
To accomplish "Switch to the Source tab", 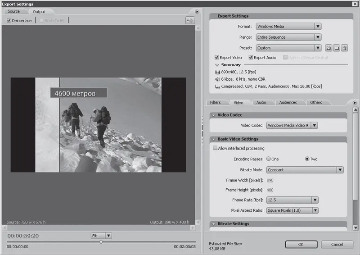I will [14, 11].
